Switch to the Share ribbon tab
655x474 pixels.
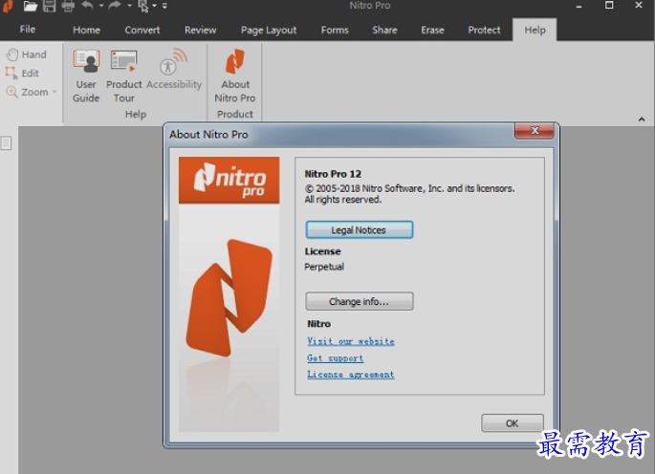click(384, 30)
